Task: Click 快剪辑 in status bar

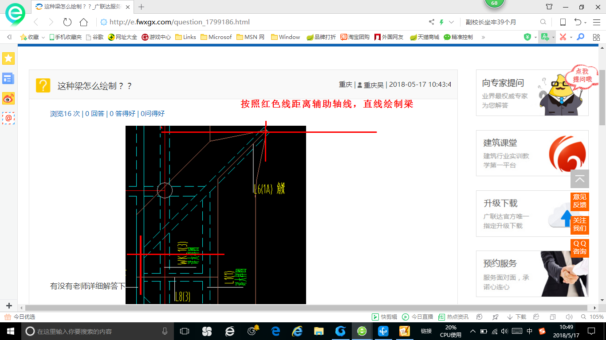Action: (384, 317)
